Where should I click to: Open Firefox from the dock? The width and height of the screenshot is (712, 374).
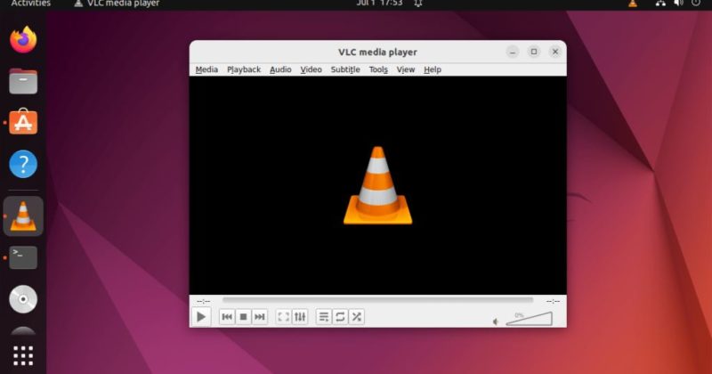coord(23,40)
